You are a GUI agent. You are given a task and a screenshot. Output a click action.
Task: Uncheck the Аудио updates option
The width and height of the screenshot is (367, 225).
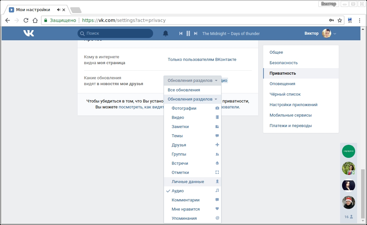coord(193,191)
